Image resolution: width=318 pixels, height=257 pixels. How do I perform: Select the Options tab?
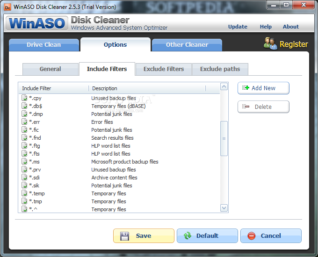(116, 44)
